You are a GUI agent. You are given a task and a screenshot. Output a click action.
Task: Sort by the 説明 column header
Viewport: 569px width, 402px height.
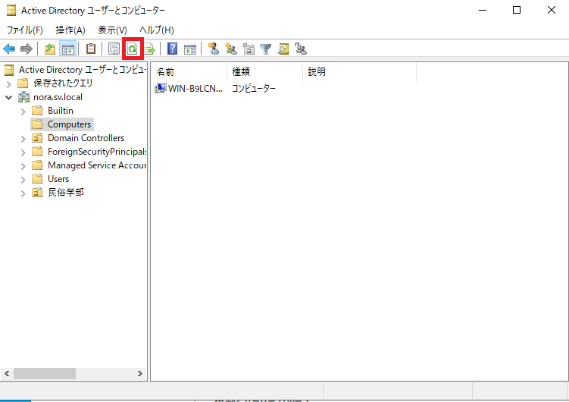(360, 72)
